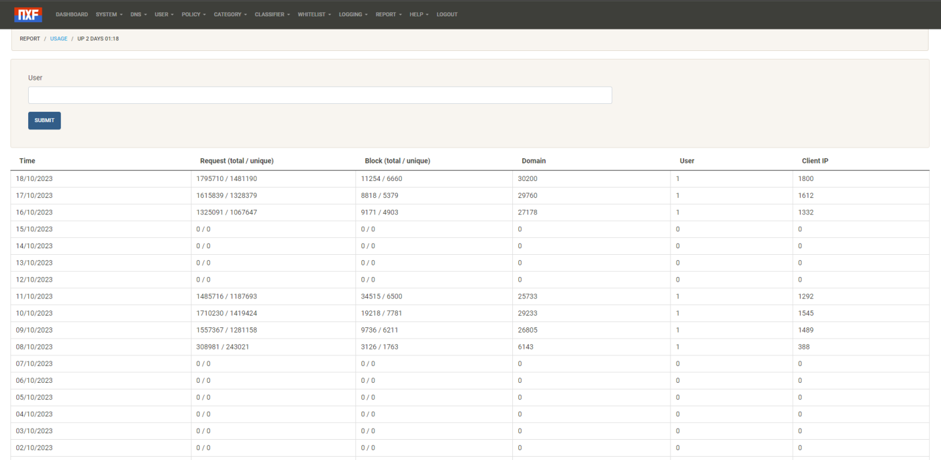The width and height of the screenshot is (941, 460).
Task: Click the user count for 18/10/2023
Action: coord(678,178)
